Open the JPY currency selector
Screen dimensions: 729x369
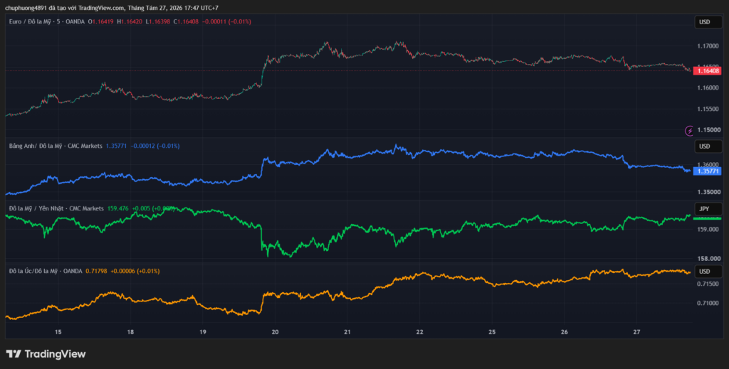[708, 209]
